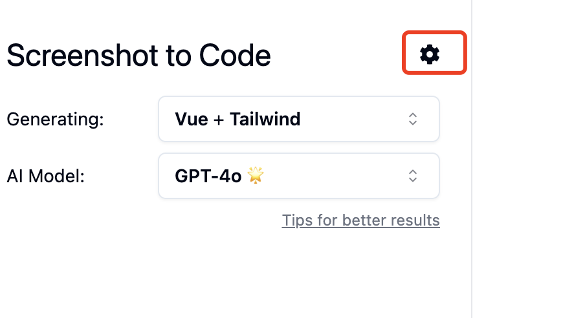Click the star emoji next to GPT-4o

pyautogui.click(x=256, y=175)
